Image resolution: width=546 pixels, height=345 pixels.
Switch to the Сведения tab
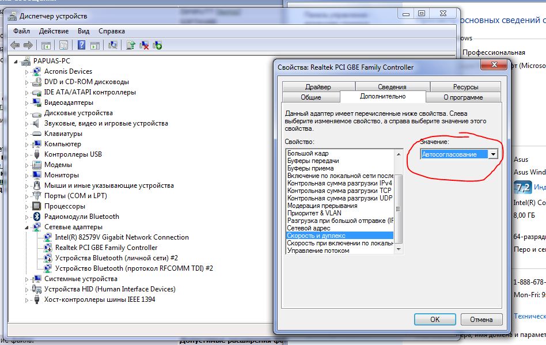click(392, 87)
